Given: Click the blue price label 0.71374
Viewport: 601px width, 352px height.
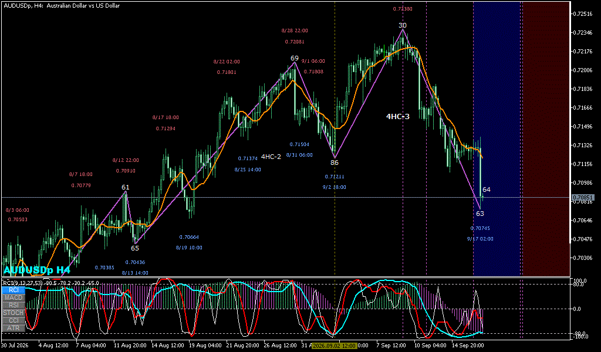Looking at the screenshot, I should coord(248,158).
